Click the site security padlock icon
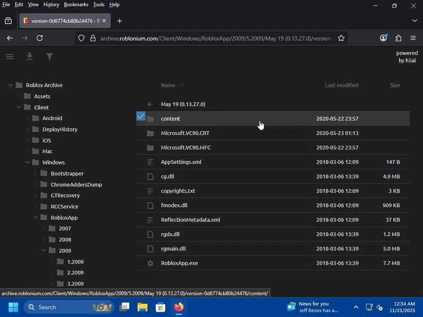This screenshot has height=317, width=423. (x=93, y=38)
